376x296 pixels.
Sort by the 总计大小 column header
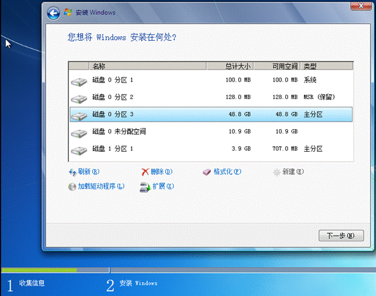pyautogui.click(x=230, y=66)
